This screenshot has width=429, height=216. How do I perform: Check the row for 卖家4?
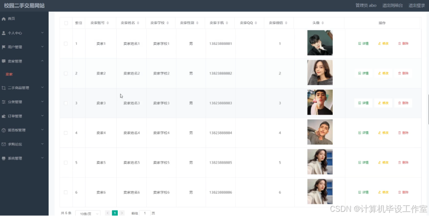point(66,133)
